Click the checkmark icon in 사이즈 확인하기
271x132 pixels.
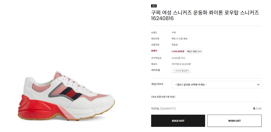point(174,71)
